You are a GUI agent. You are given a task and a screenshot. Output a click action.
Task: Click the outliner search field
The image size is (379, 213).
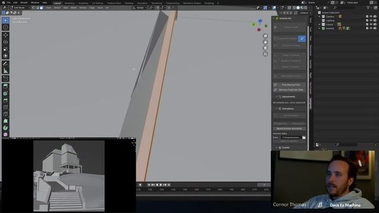pyautogui.click(x=344, y=8)
